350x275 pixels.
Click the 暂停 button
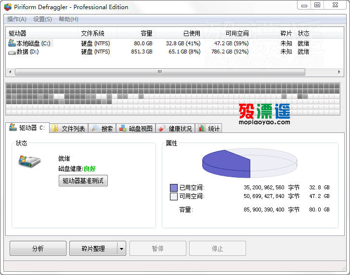[x=158, y=248]
